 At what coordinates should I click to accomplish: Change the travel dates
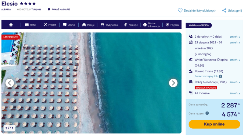point(235,43)
